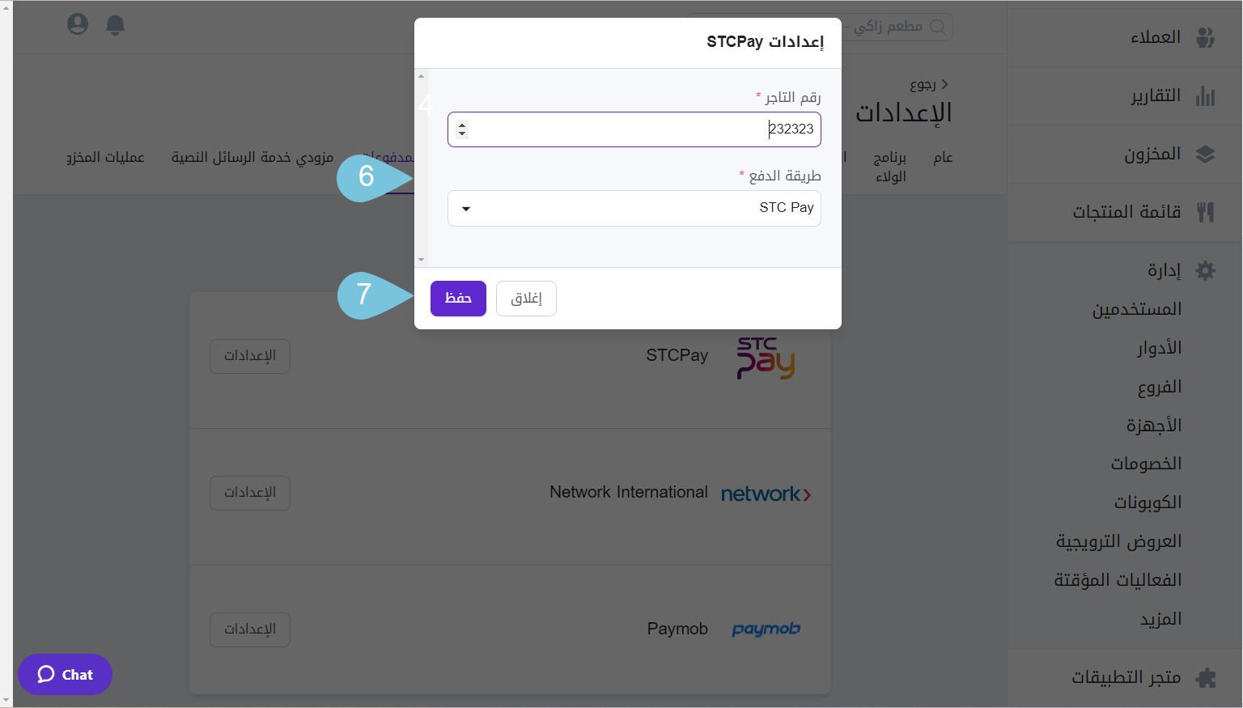Open the notifications bell icon
The height and width of the screenshot is (708, 1243).
pyautogui.click(x=115, y=24)
